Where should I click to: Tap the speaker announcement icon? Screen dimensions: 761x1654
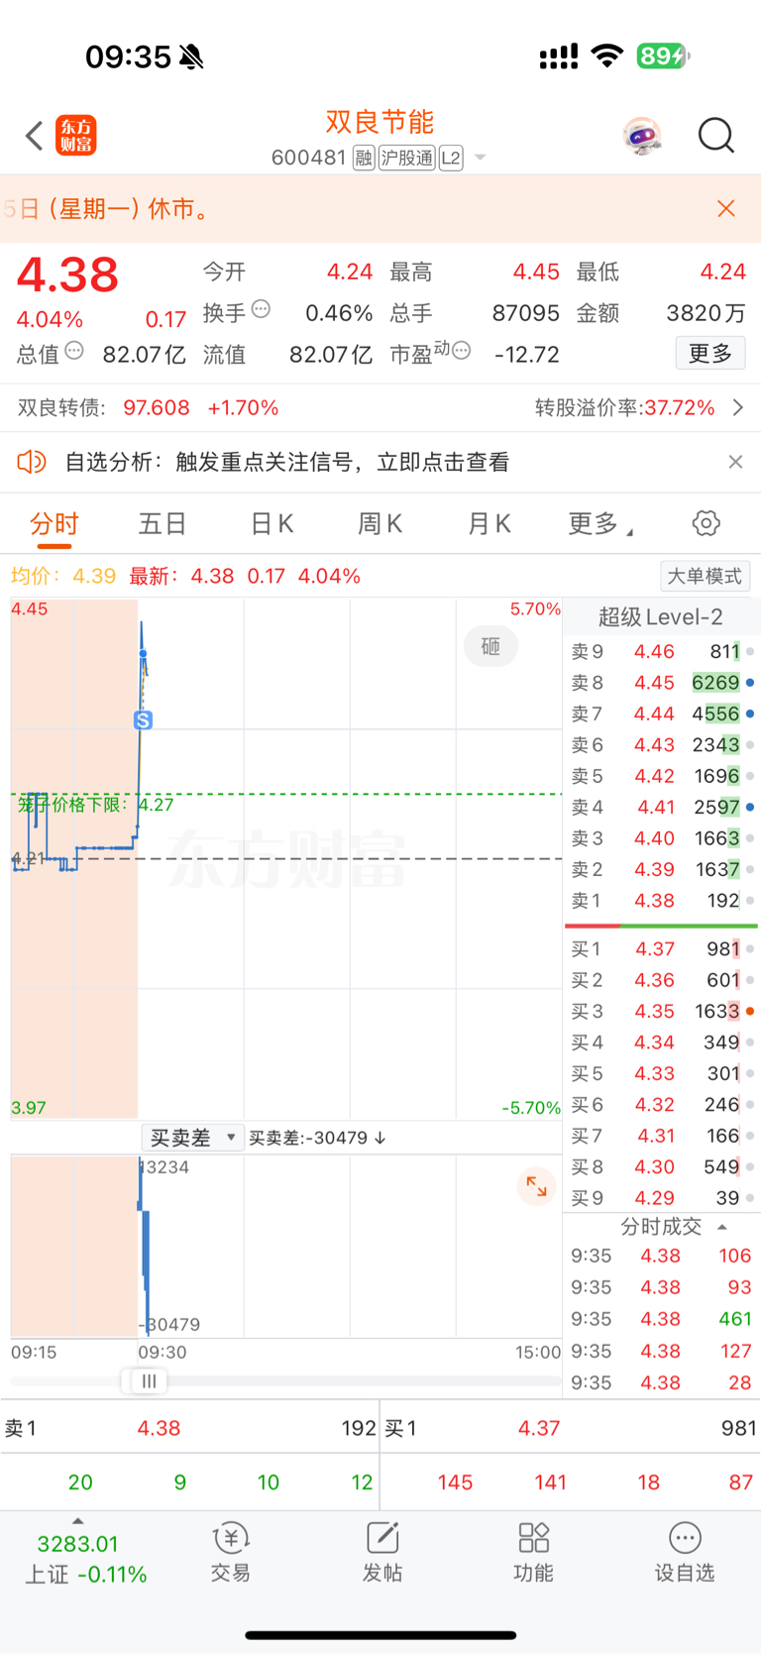tap(32, 462)
